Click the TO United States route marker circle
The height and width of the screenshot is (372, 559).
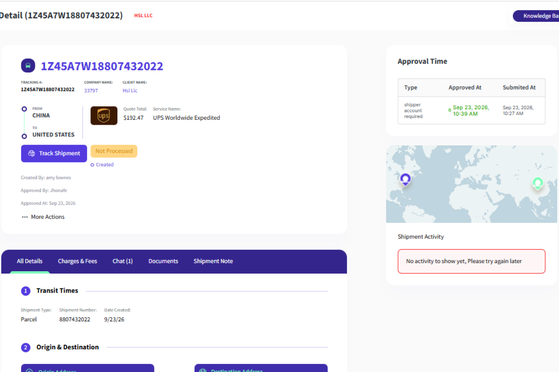(x=24, y=136)
